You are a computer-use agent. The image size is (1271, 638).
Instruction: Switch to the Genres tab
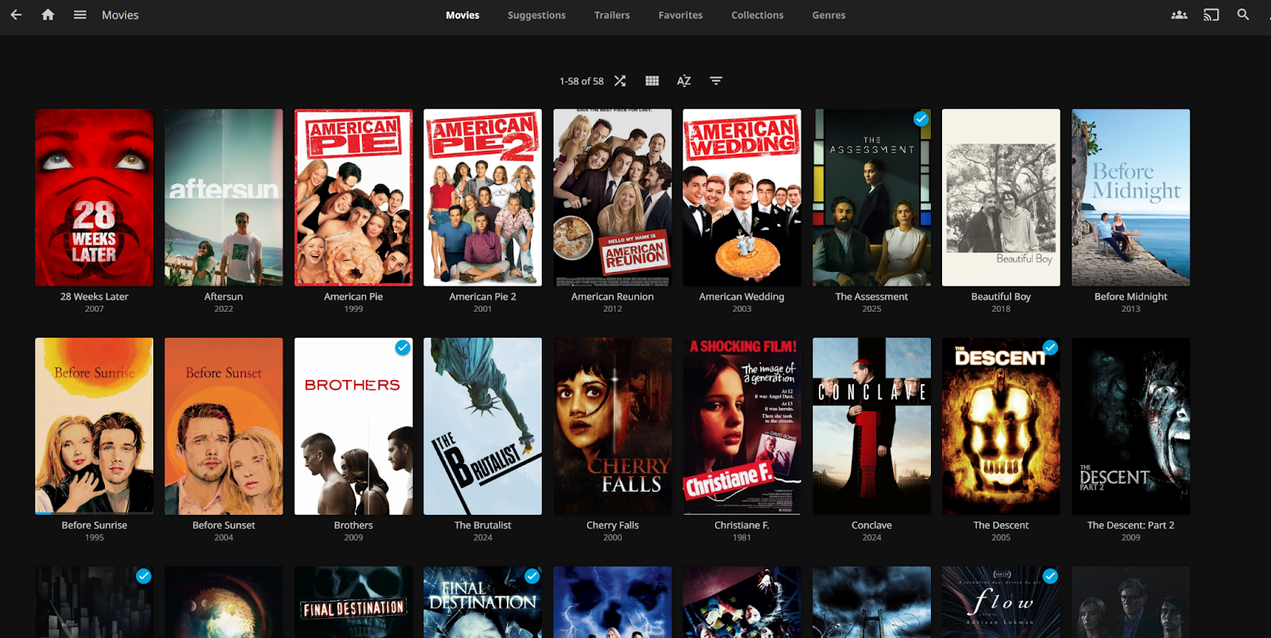(x=829, y=15)
